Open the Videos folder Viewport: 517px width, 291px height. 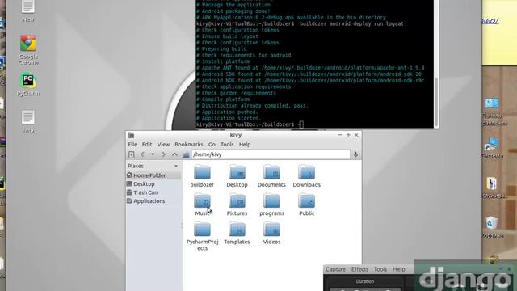[x=271, y=234]
